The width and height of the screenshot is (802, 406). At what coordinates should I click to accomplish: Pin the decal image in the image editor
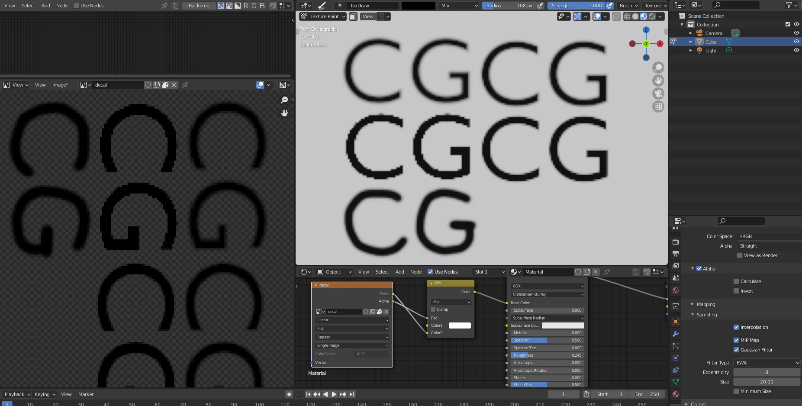pos(185,85)
